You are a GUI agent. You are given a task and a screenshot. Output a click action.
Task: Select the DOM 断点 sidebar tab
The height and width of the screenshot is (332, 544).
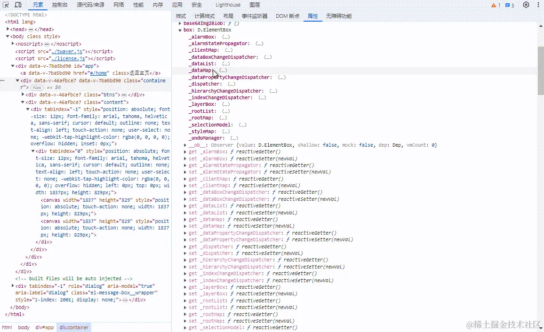(287, 16)
